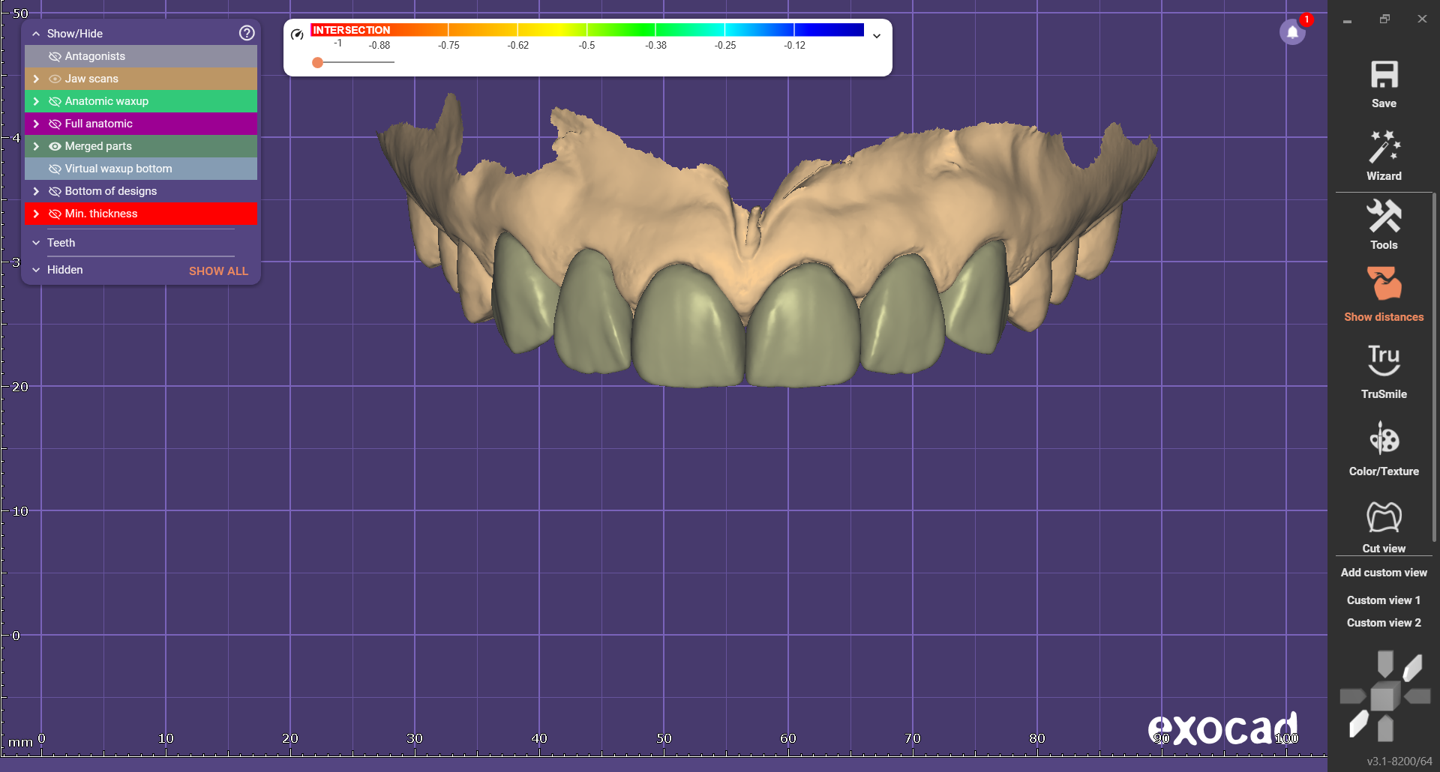The height and width of the screenshot is (772, 1440).
Task: Open the Color/Texture palette icon
Action: [1384, 439]
